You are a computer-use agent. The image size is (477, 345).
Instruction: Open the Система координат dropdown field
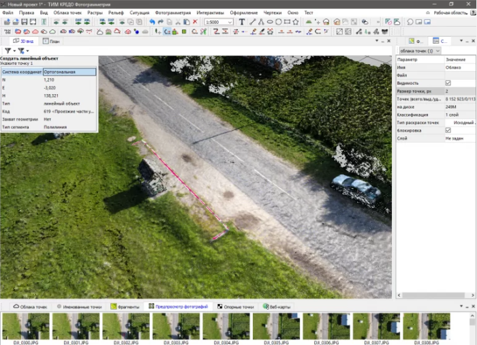69,72
